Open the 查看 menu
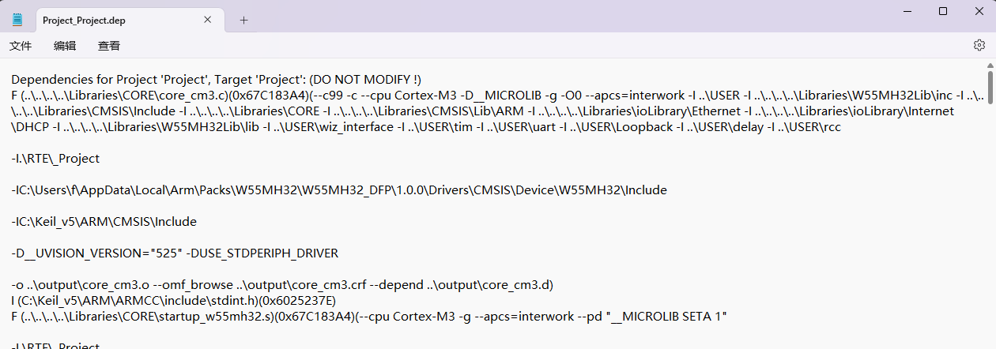 pos(109,46)
